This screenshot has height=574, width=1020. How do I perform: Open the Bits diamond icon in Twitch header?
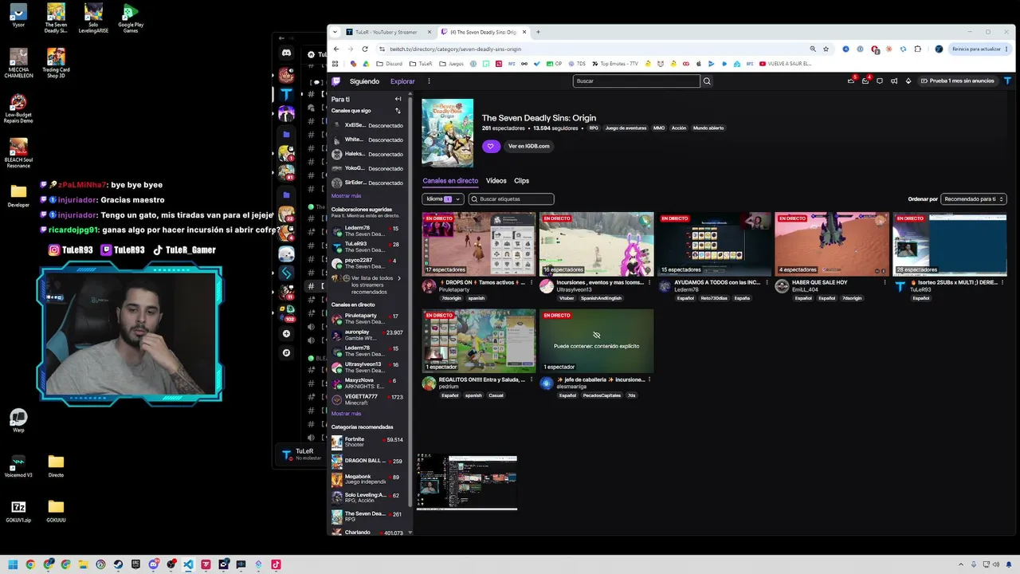tap(908, 81)
